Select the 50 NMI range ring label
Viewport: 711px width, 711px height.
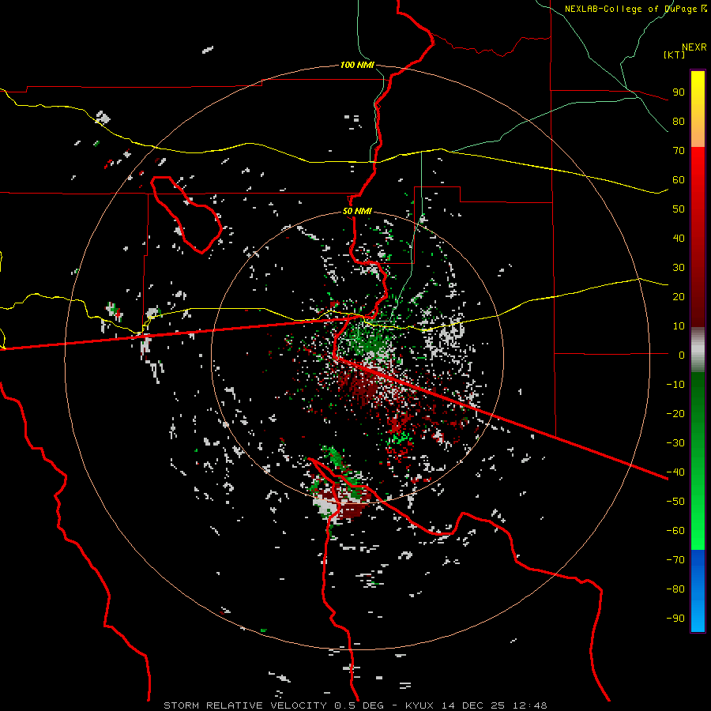tap(357, 211)
